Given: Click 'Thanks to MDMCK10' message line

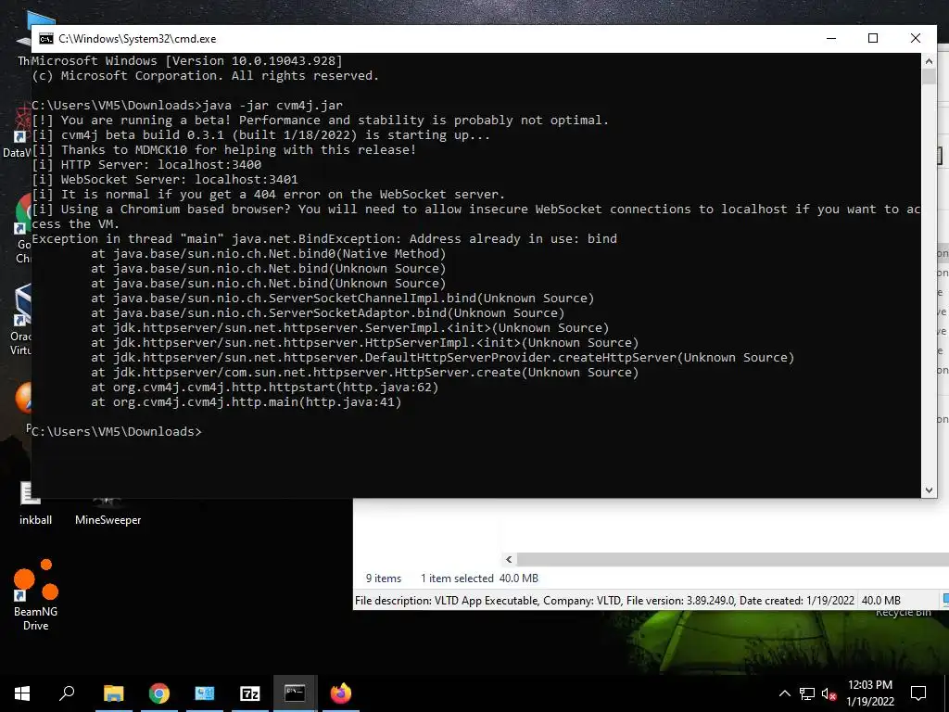Looking at the screenshot, I should (x=224, y=149).
